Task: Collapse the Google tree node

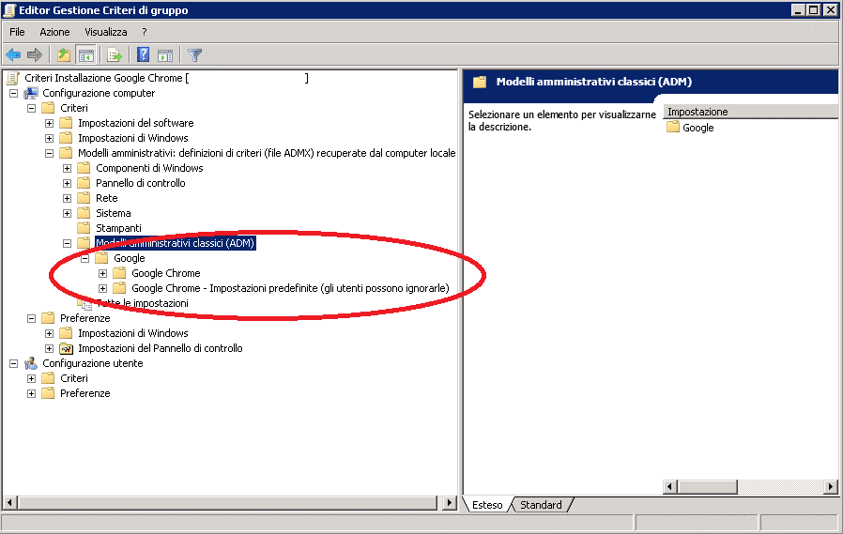Action: tap(84, 259)
